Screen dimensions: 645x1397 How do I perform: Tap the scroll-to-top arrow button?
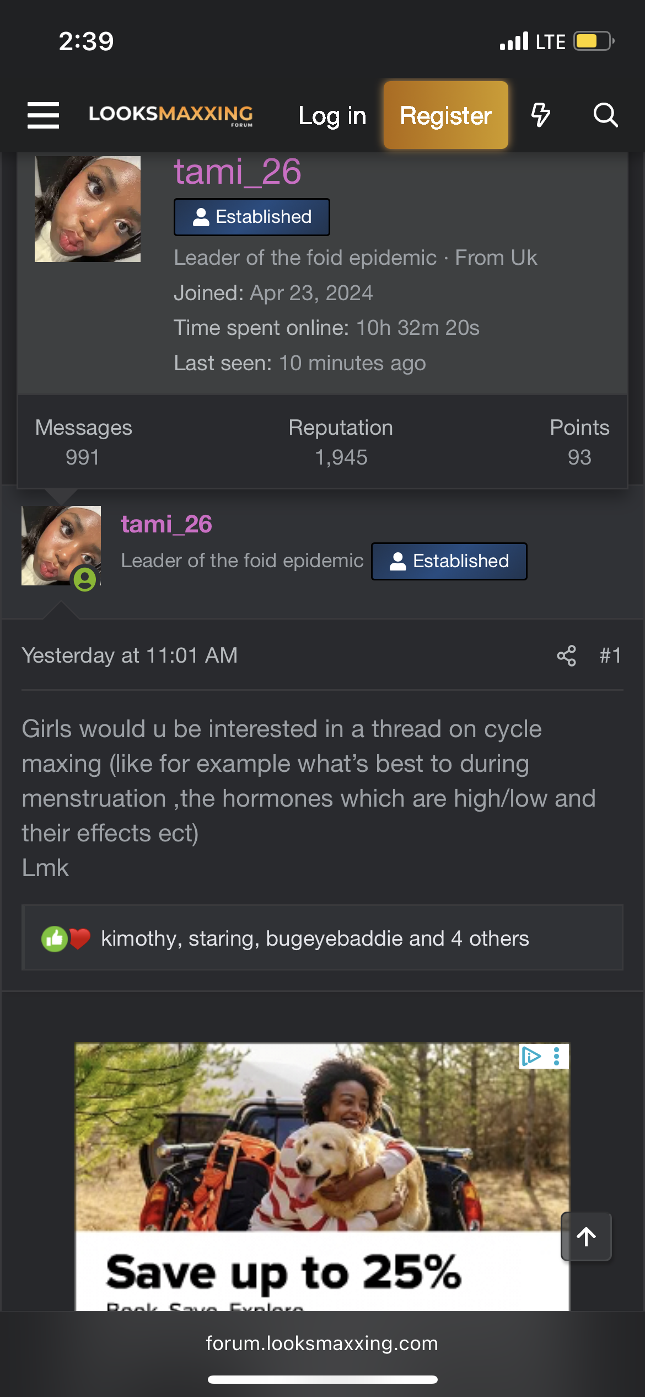tap(586, 1236)
